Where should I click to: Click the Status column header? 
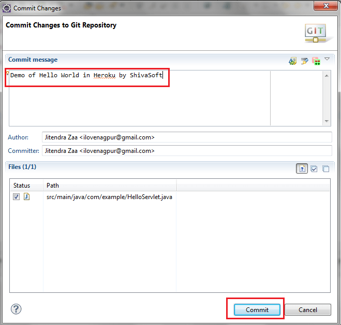point(26,186)
